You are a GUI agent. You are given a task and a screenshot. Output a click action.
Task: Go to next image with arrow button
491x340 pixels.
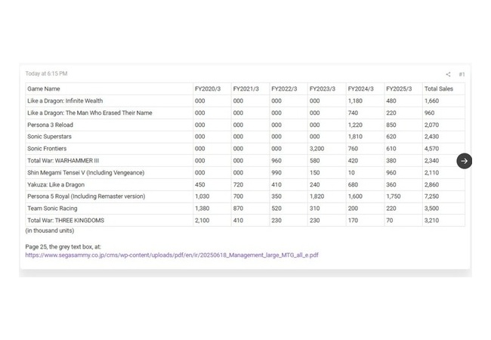tap(464, 161)
